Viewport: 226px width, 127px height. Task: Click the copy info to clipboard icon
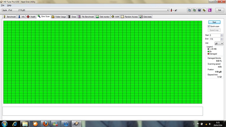click(x=189, y=10)
